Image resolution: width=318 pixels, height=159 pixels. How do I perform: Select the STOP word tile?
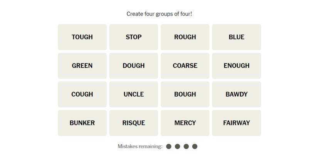[133, 37]
